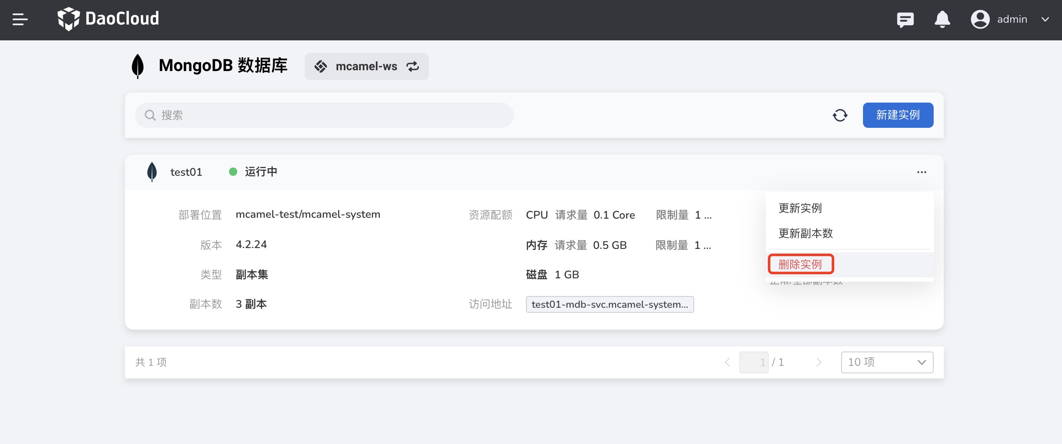
Task: Click the version value 4.2.24
Action: click(x=251, y=244)
